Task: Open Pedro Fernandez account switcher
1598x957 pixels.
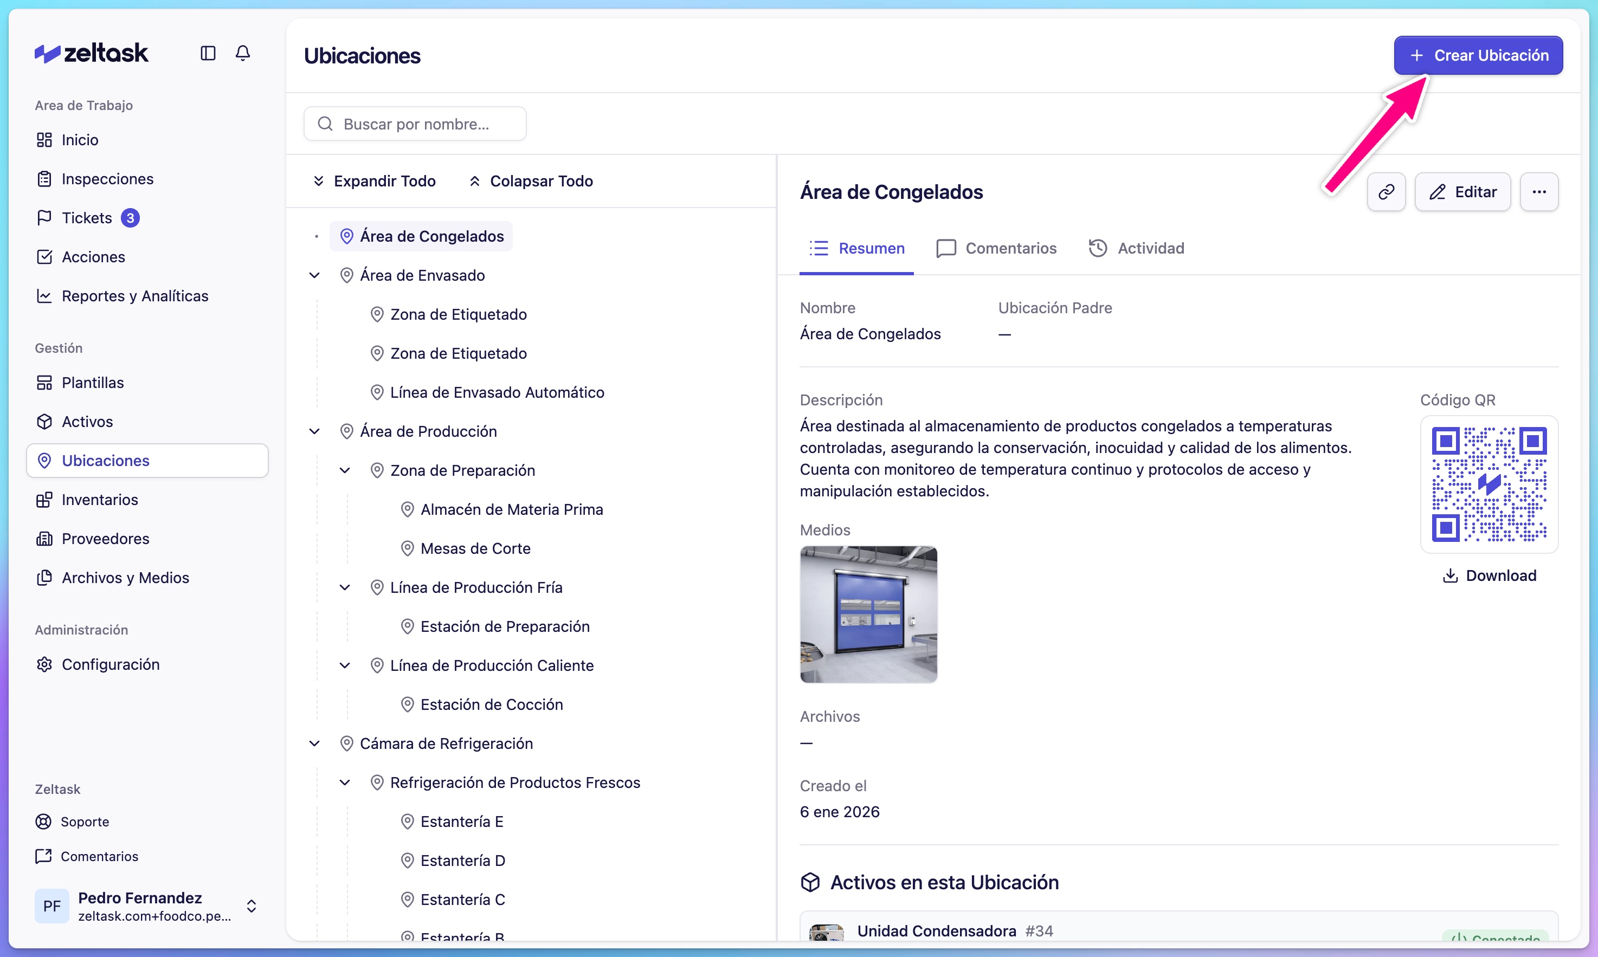Action: 147,906
